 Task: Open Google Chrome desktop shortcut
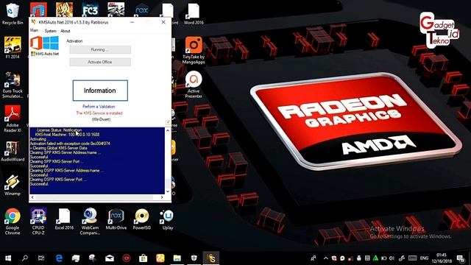(x=13, y=222)
